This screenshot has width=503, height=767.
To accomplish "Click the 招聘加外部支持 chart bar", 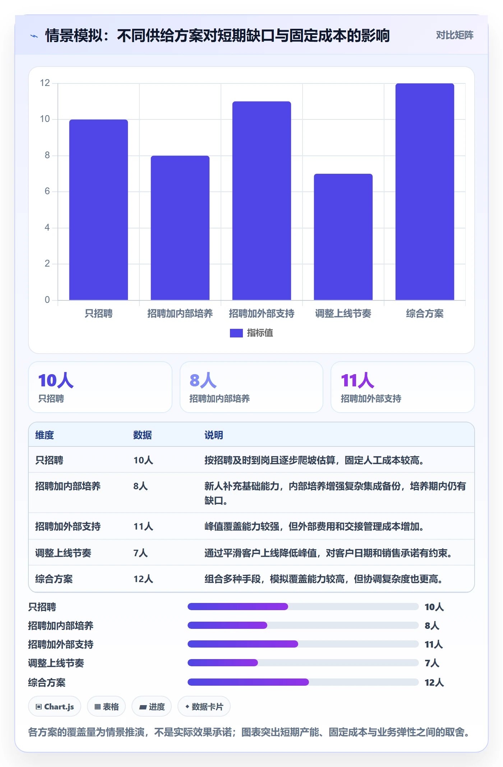I will tap(262, 201).
